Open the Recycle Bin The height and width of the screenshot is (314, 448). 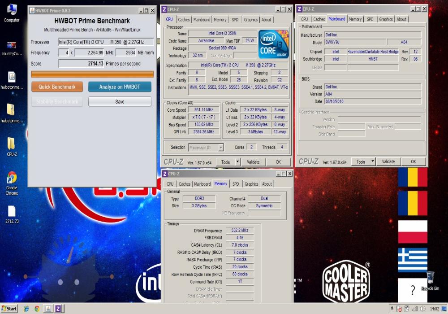[430, 281]
